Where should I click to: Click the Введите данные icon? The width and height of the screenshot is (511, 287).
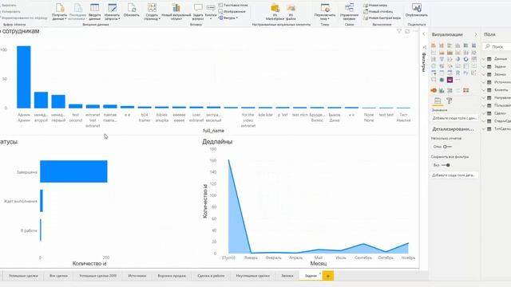pos(94,8)
